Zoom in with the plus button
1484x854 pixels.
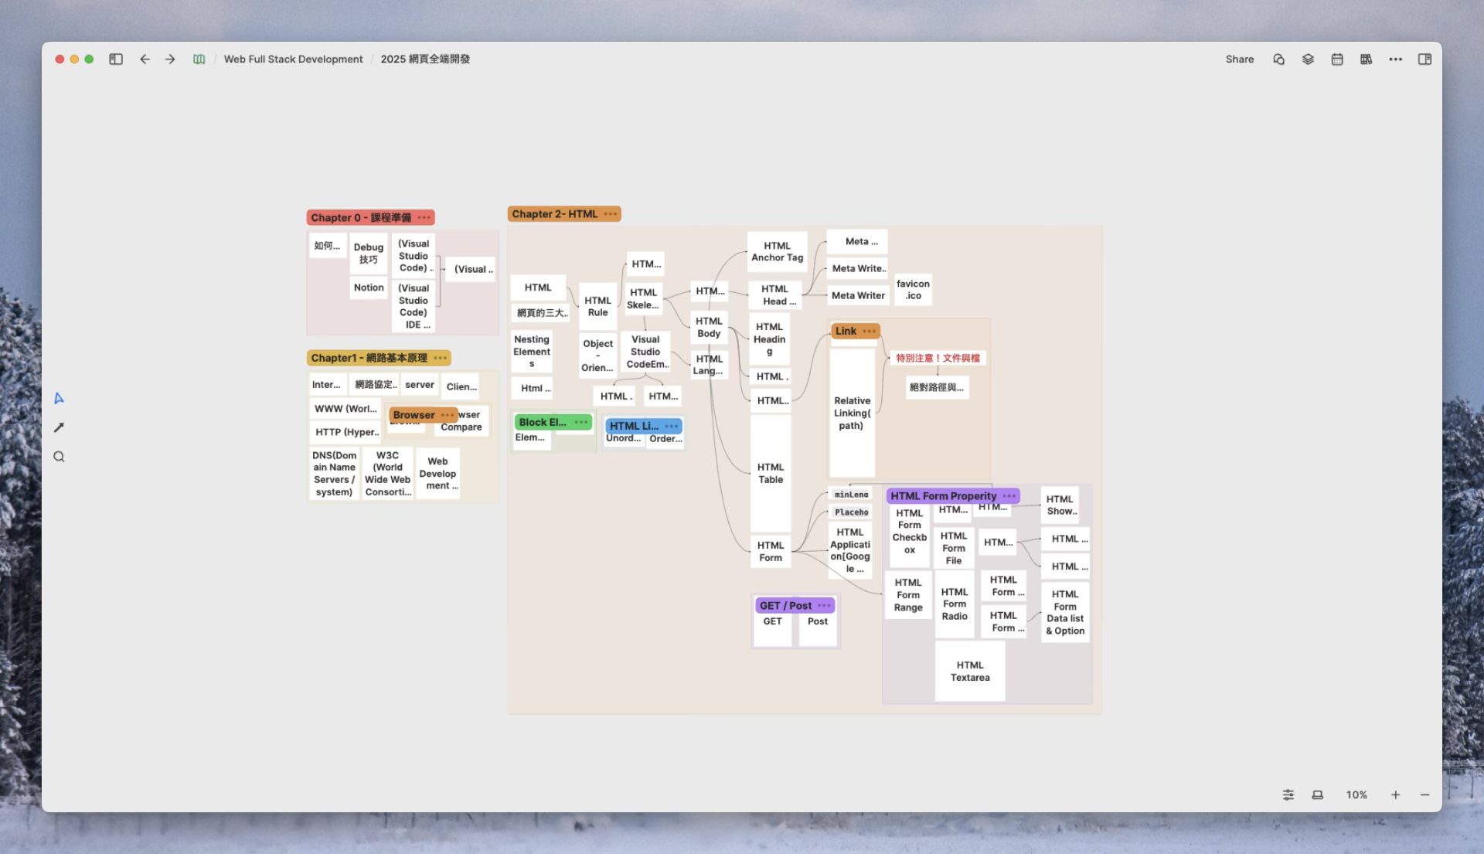pos(1395,794)
